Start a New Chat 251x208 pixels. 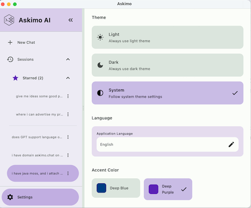26,42
